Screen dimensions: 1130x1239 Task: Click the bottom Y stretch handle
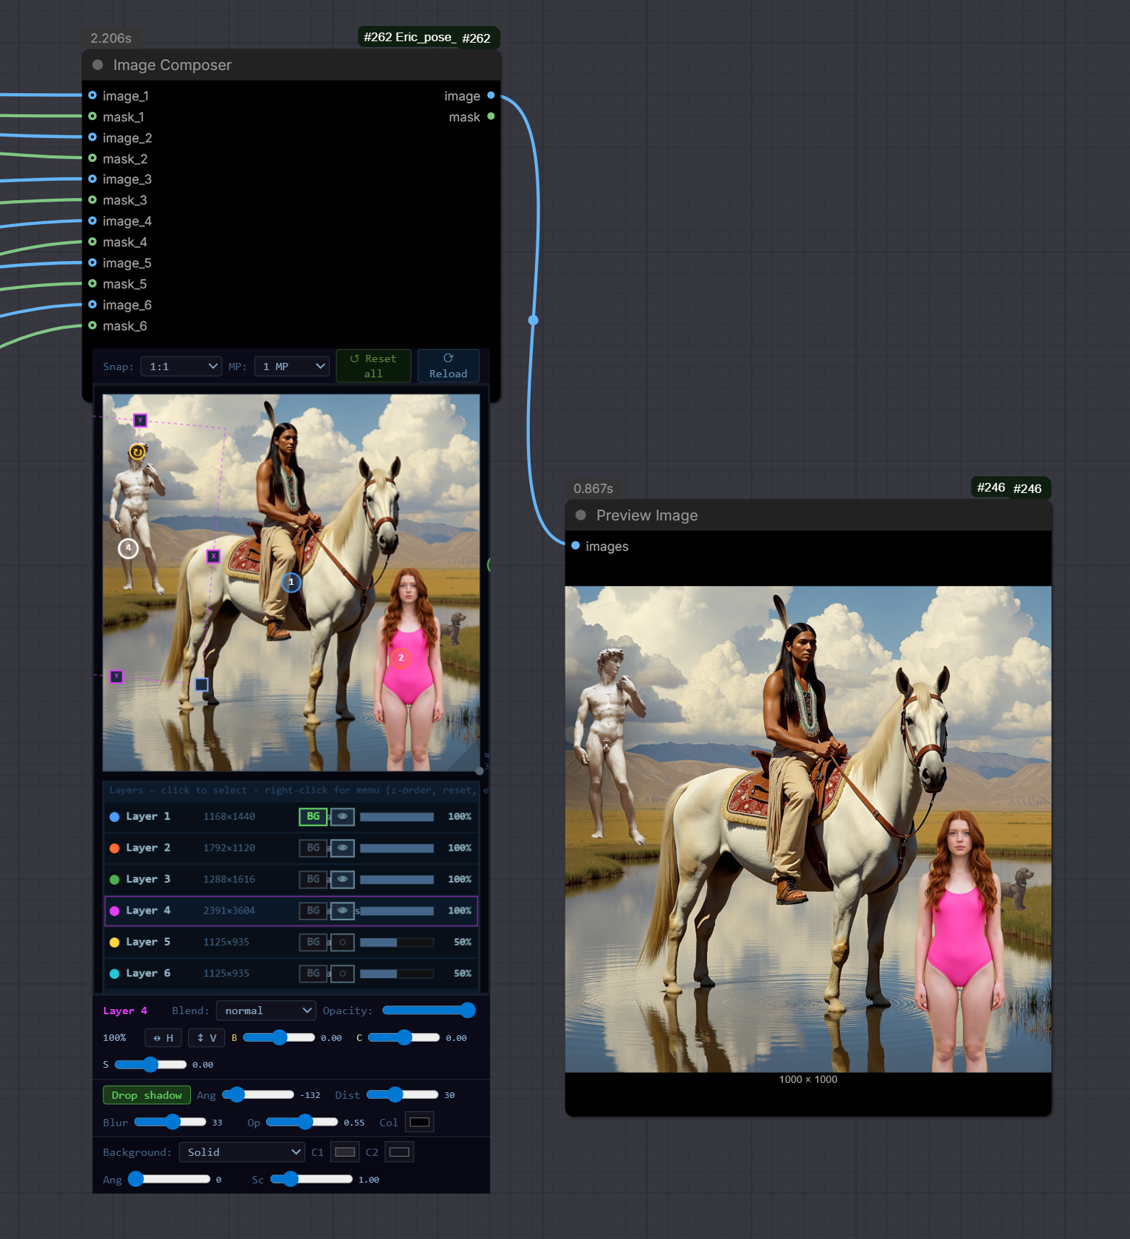116,677
